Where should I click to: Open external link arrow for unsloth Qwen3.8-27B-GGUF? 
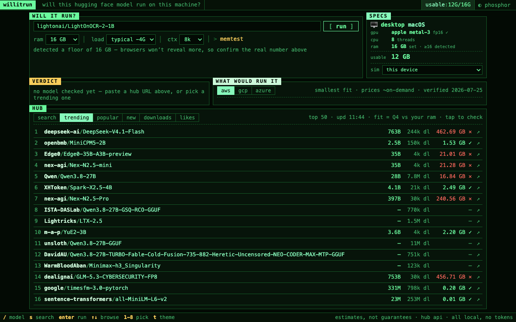click(478, 243)
